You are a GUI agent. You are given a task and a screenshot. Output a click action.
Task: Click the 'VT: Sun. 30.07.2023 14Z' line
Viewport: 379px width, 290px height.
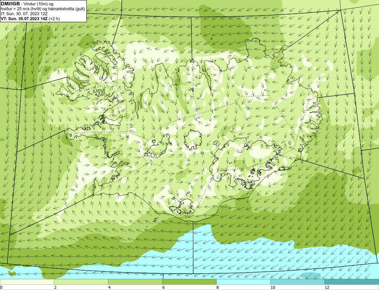[x=24, y=18]
